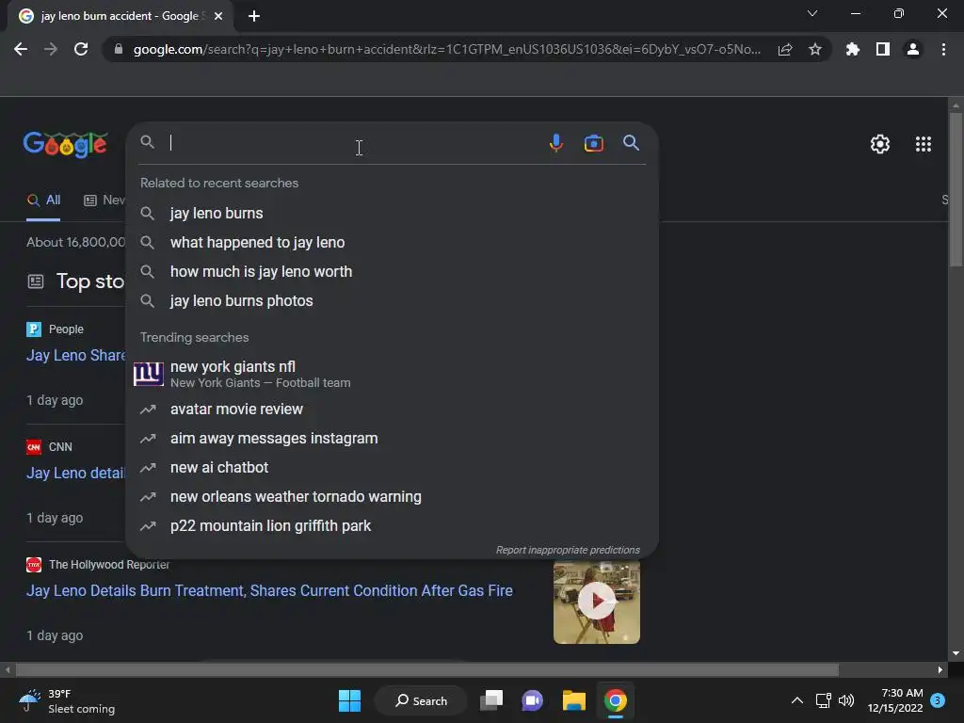Open a new browser tab

pos(254,16)
